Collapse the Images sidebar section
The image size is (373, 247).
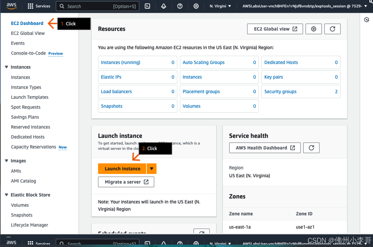tap(7, 161)
